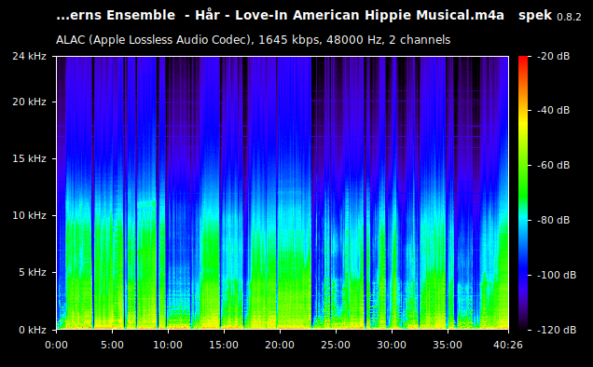Image resolution: width=593 pixels, height=367 pixels.
Task: Click the 15:00 time axis label
Action: [224, 345]
